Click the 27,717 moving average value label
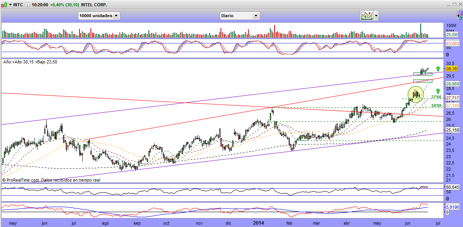 tap(452, 98)
